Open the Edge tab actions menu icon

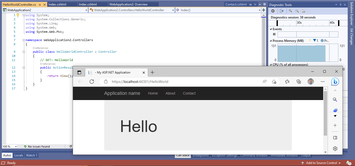[x=79, y=72]
